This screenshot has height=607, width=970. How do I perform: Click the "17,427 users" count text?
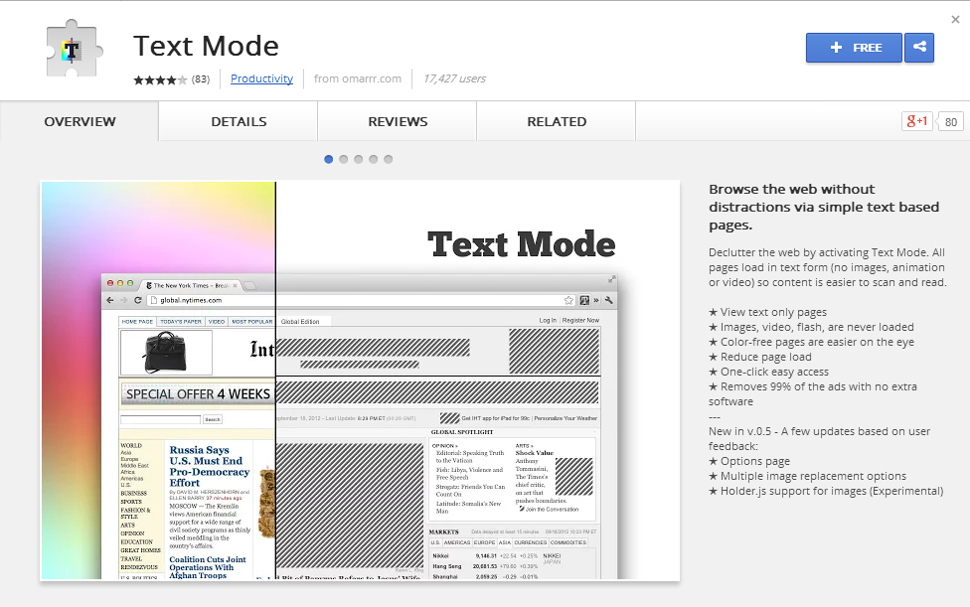click(455, 78)
